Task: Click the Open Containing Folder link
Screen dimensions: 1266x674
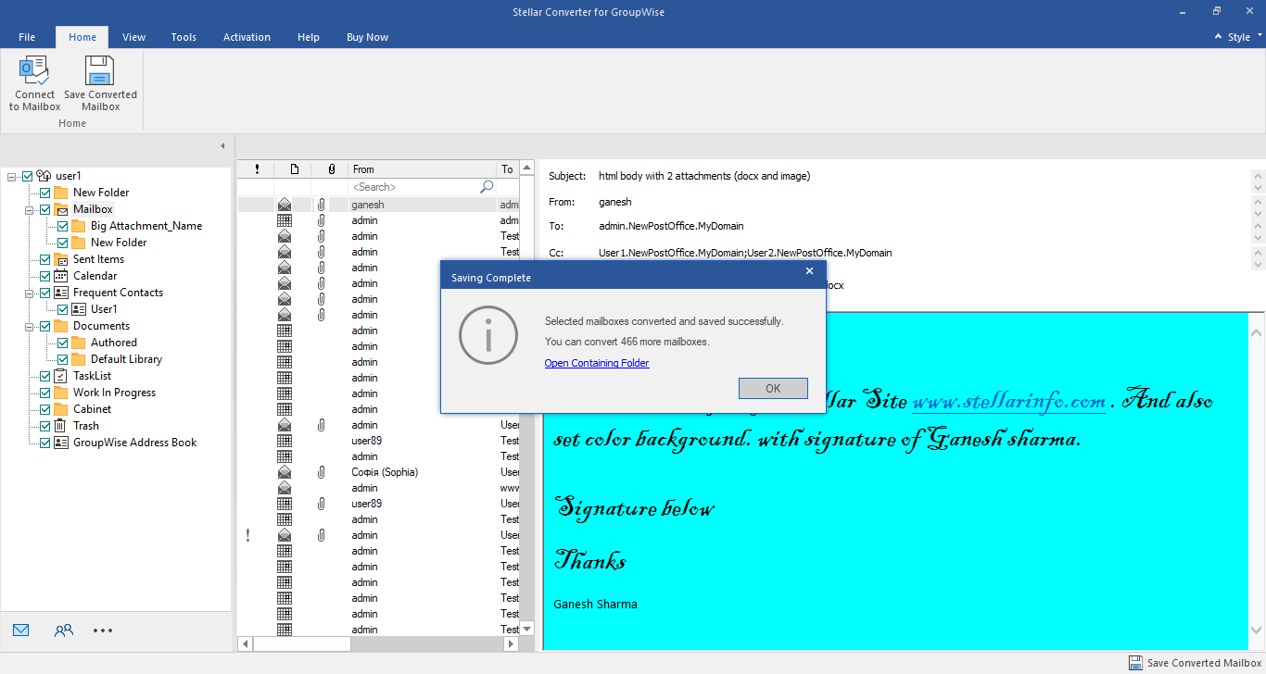Action: (x=597, y=363)
